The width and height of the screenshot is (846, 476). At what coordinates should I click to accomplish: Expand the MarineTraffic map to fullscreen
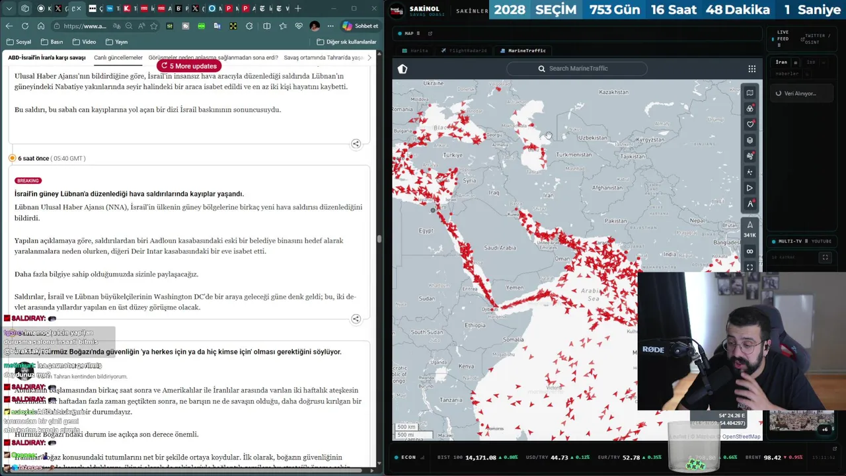point(750,266)
